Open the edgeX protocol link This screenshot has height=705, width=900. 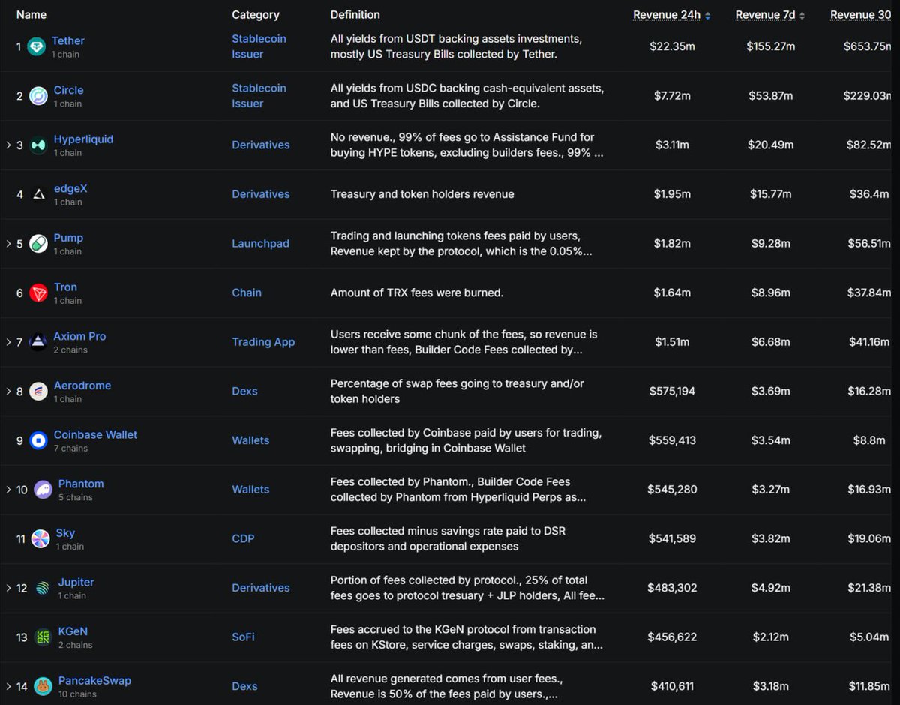(70, 188)
